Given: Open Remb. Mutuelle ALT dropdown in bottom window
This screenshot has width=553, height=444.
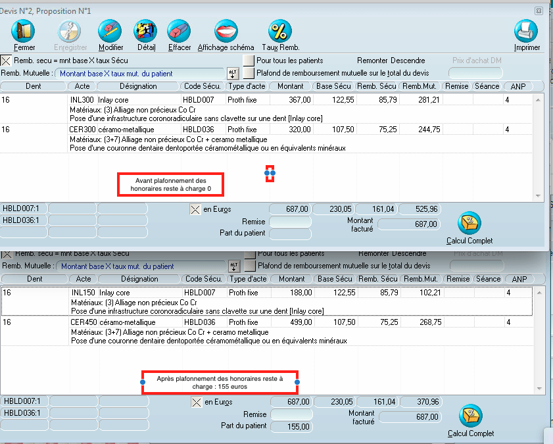Looking at the screenshot, I should point(232,266).
